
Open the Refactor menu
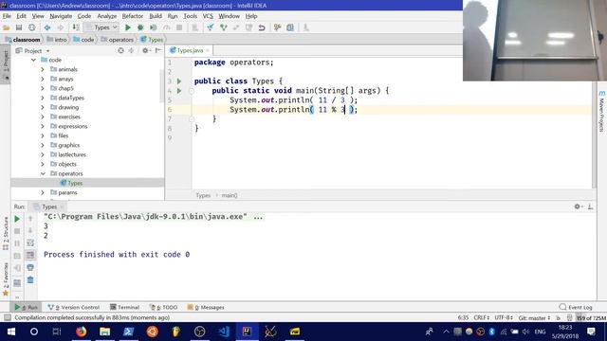pyautogui.click(x=133, y=16)
